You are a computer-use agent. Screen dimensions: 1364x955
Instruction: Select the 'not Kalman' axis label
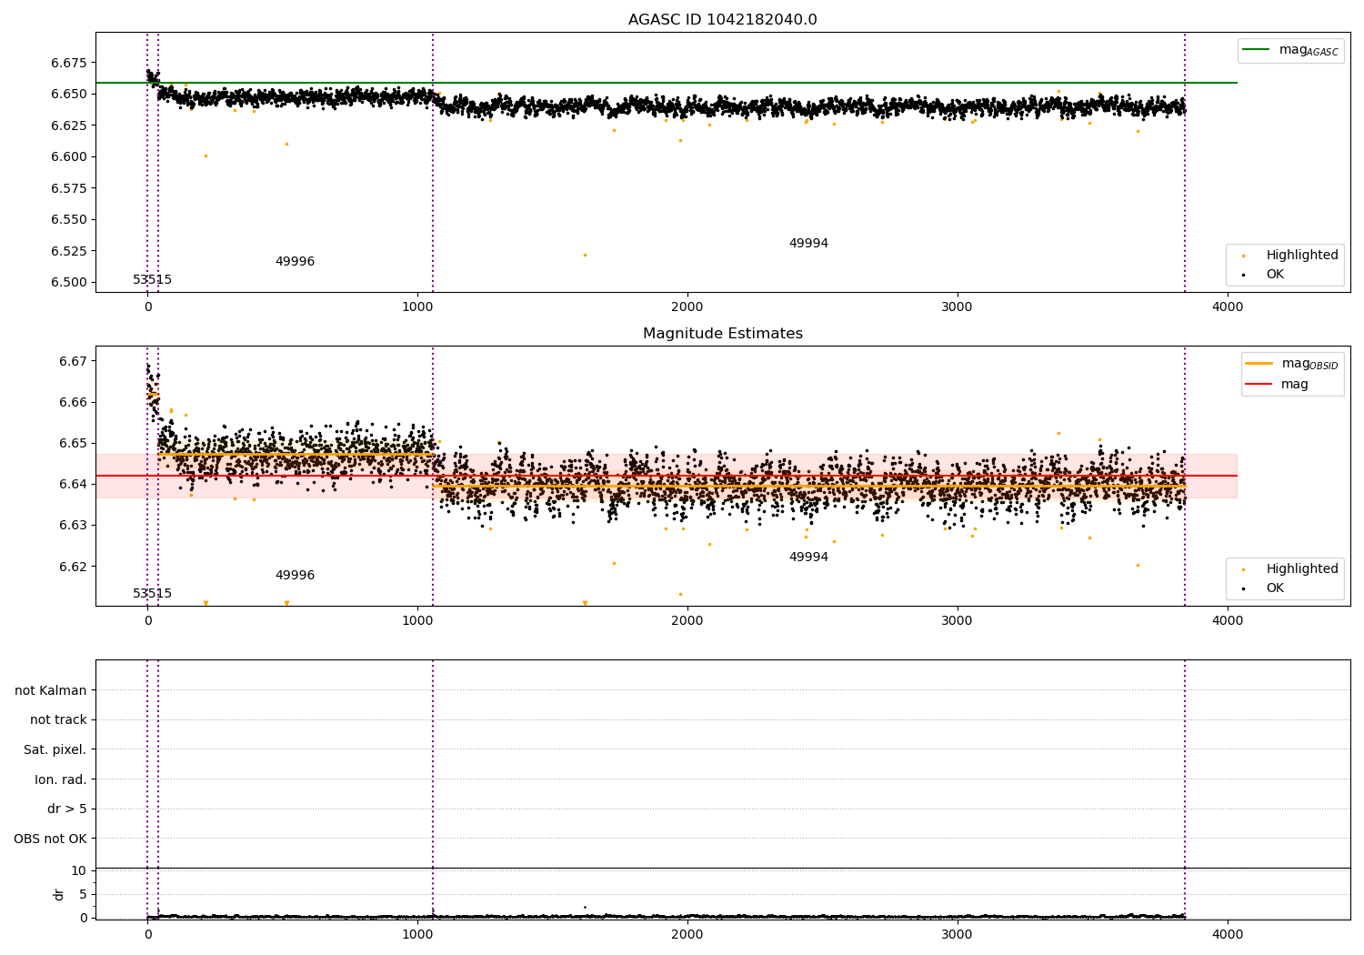click(51, 690)
